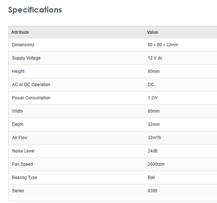217x203 pixels.
Task: Select the Supply Voltage attribute label
Action: (26, 58)
